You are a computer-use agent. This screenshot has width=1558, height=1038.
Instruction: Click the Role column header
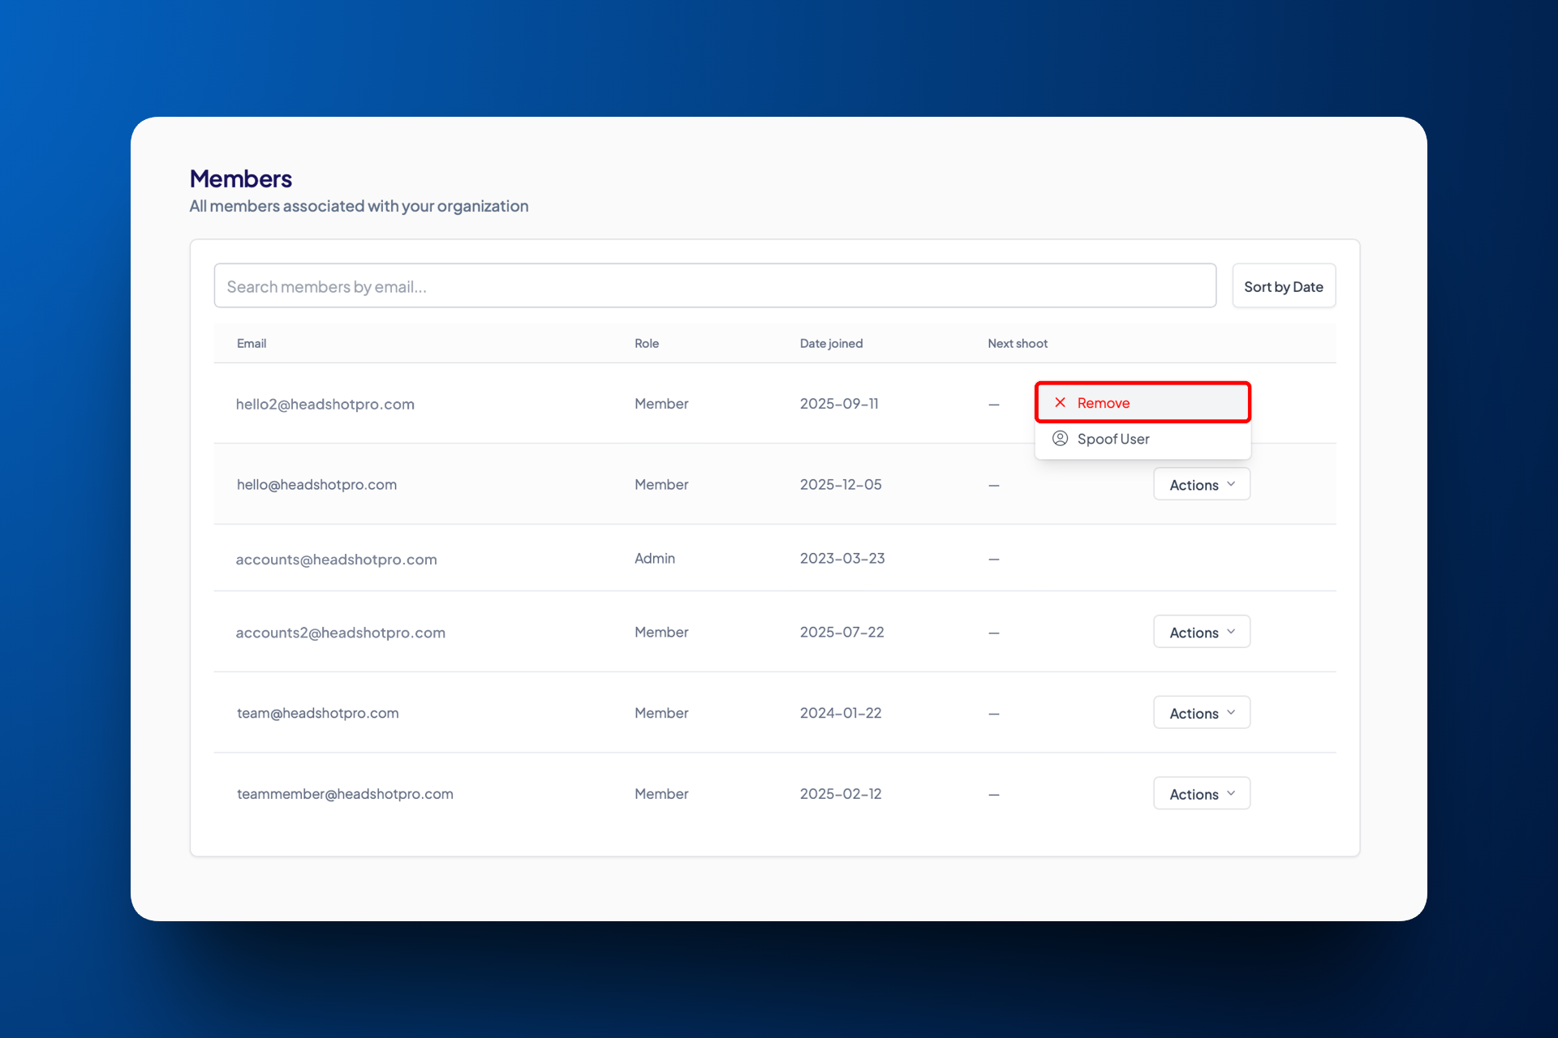click(x=647, y=343)
